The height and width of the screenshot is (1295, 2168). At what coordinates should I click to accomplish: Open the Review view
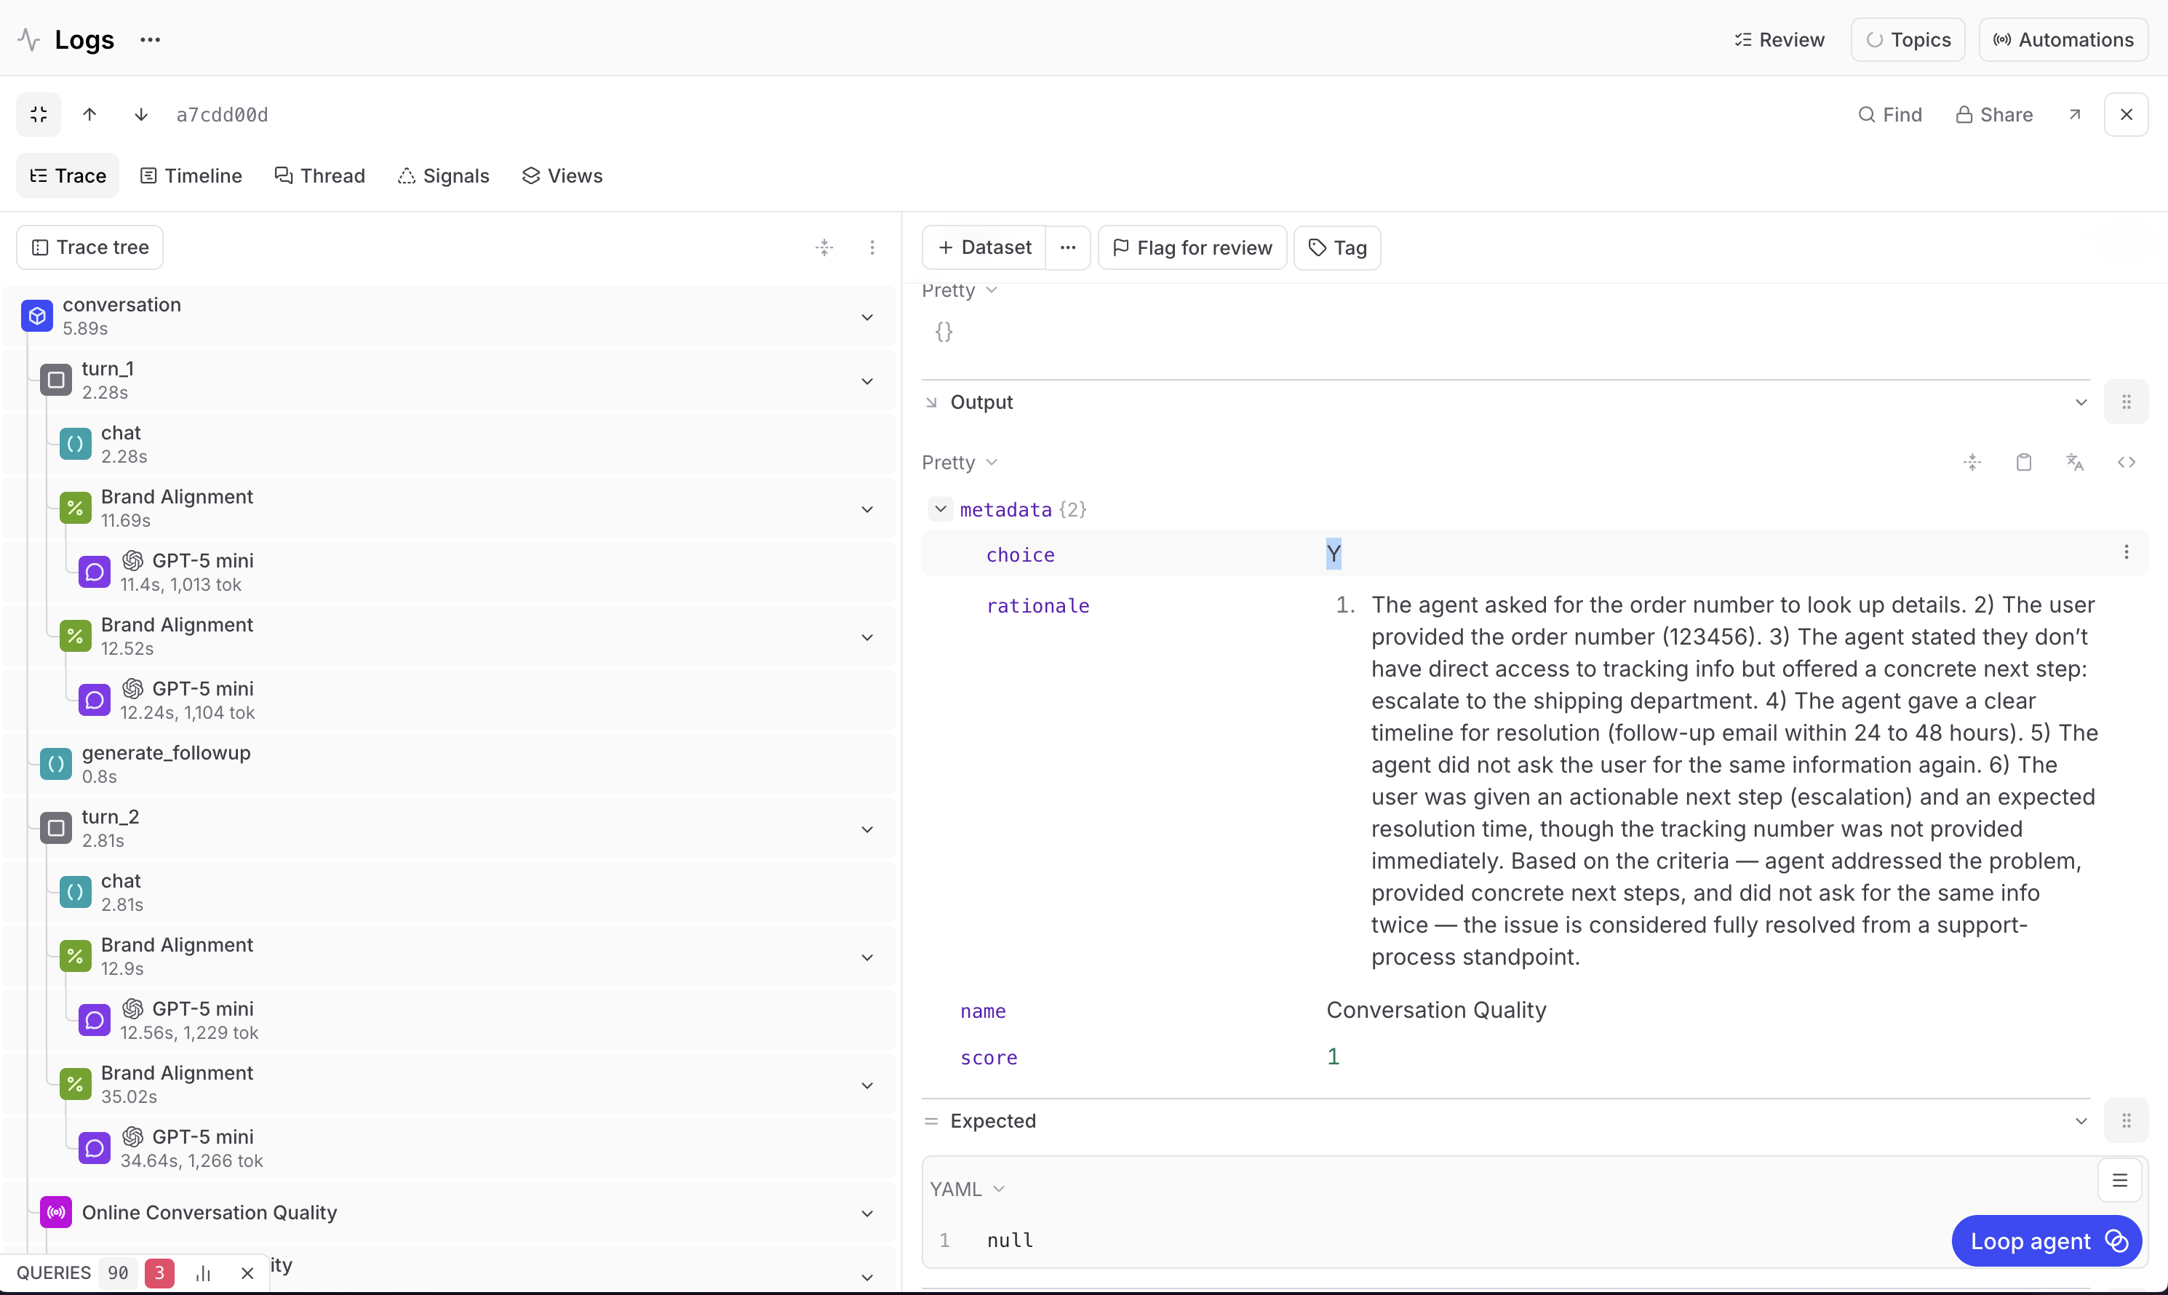click(1779, 39)
